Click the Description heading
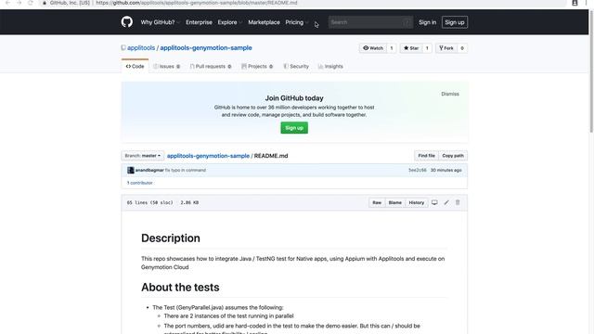This screenshot has height=334, width=594. [x=171, y=238]
